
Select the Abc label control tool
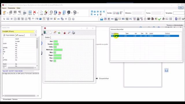click(x=58, y=19)
